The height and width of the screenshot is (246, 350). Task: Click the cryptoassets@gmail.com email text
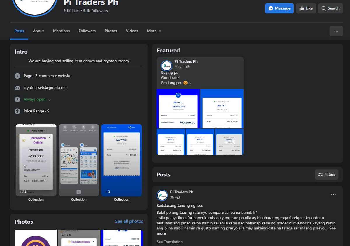(x=45, y=87)
